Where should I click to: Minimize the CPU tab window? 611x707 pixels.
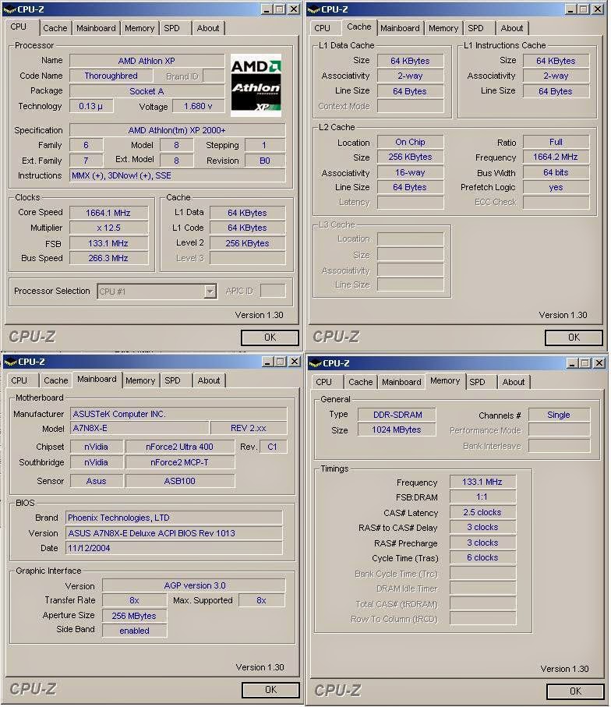point(267,9)
